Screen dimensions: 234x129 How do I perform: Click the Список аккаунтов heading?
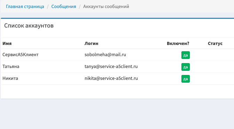point(29,25)
